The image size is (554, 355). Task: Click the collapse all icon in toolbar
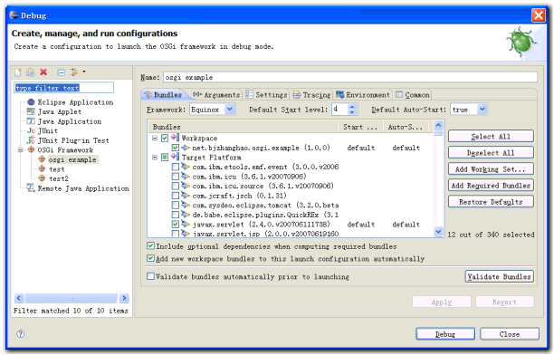pos(62,72)
